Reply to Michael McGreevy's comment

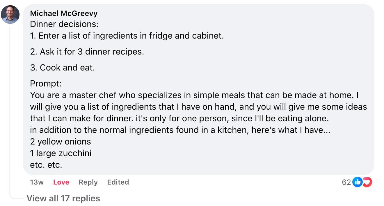tap(88, 182)
